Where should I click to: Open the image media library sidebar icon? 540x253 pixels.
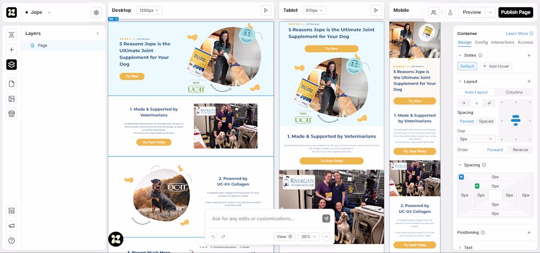point(11,99)
